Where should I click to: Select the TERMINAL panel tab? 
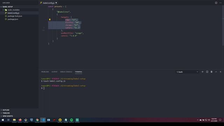[78, 72]
